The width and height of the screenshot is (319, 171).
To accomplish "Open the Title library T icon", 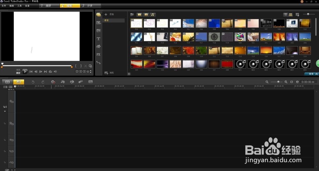I will pyautogui.click(x=99, y=39).
